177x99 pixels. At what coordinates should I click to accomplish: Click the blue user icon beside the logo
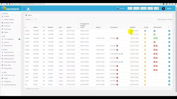(24, 9)
